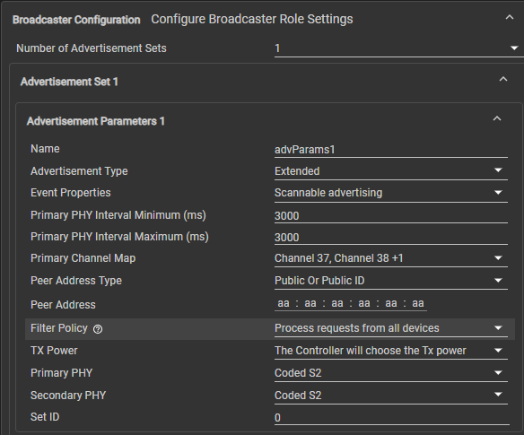524x435 pixels.
Task: Click the TX Power label
Action: coord(54,351)
